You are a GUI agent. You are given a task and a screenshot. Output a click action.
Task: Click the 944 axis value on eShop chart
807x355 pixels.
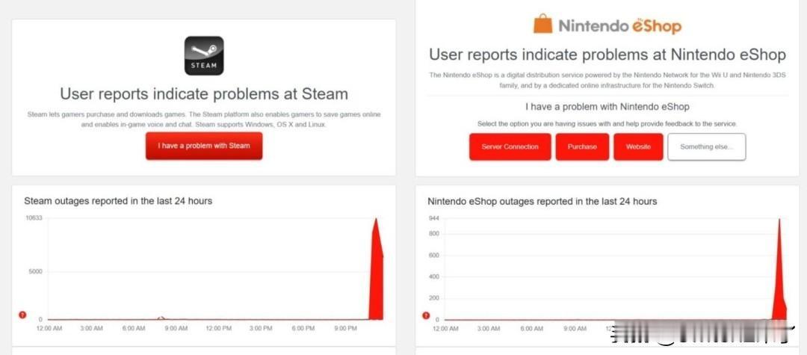434,218
